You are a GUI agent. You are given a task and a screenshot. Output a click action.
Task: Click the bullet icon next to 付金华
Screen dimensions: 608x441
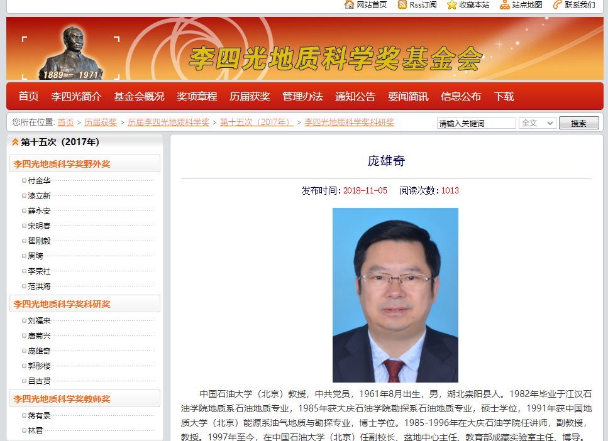tap(24, 180)
